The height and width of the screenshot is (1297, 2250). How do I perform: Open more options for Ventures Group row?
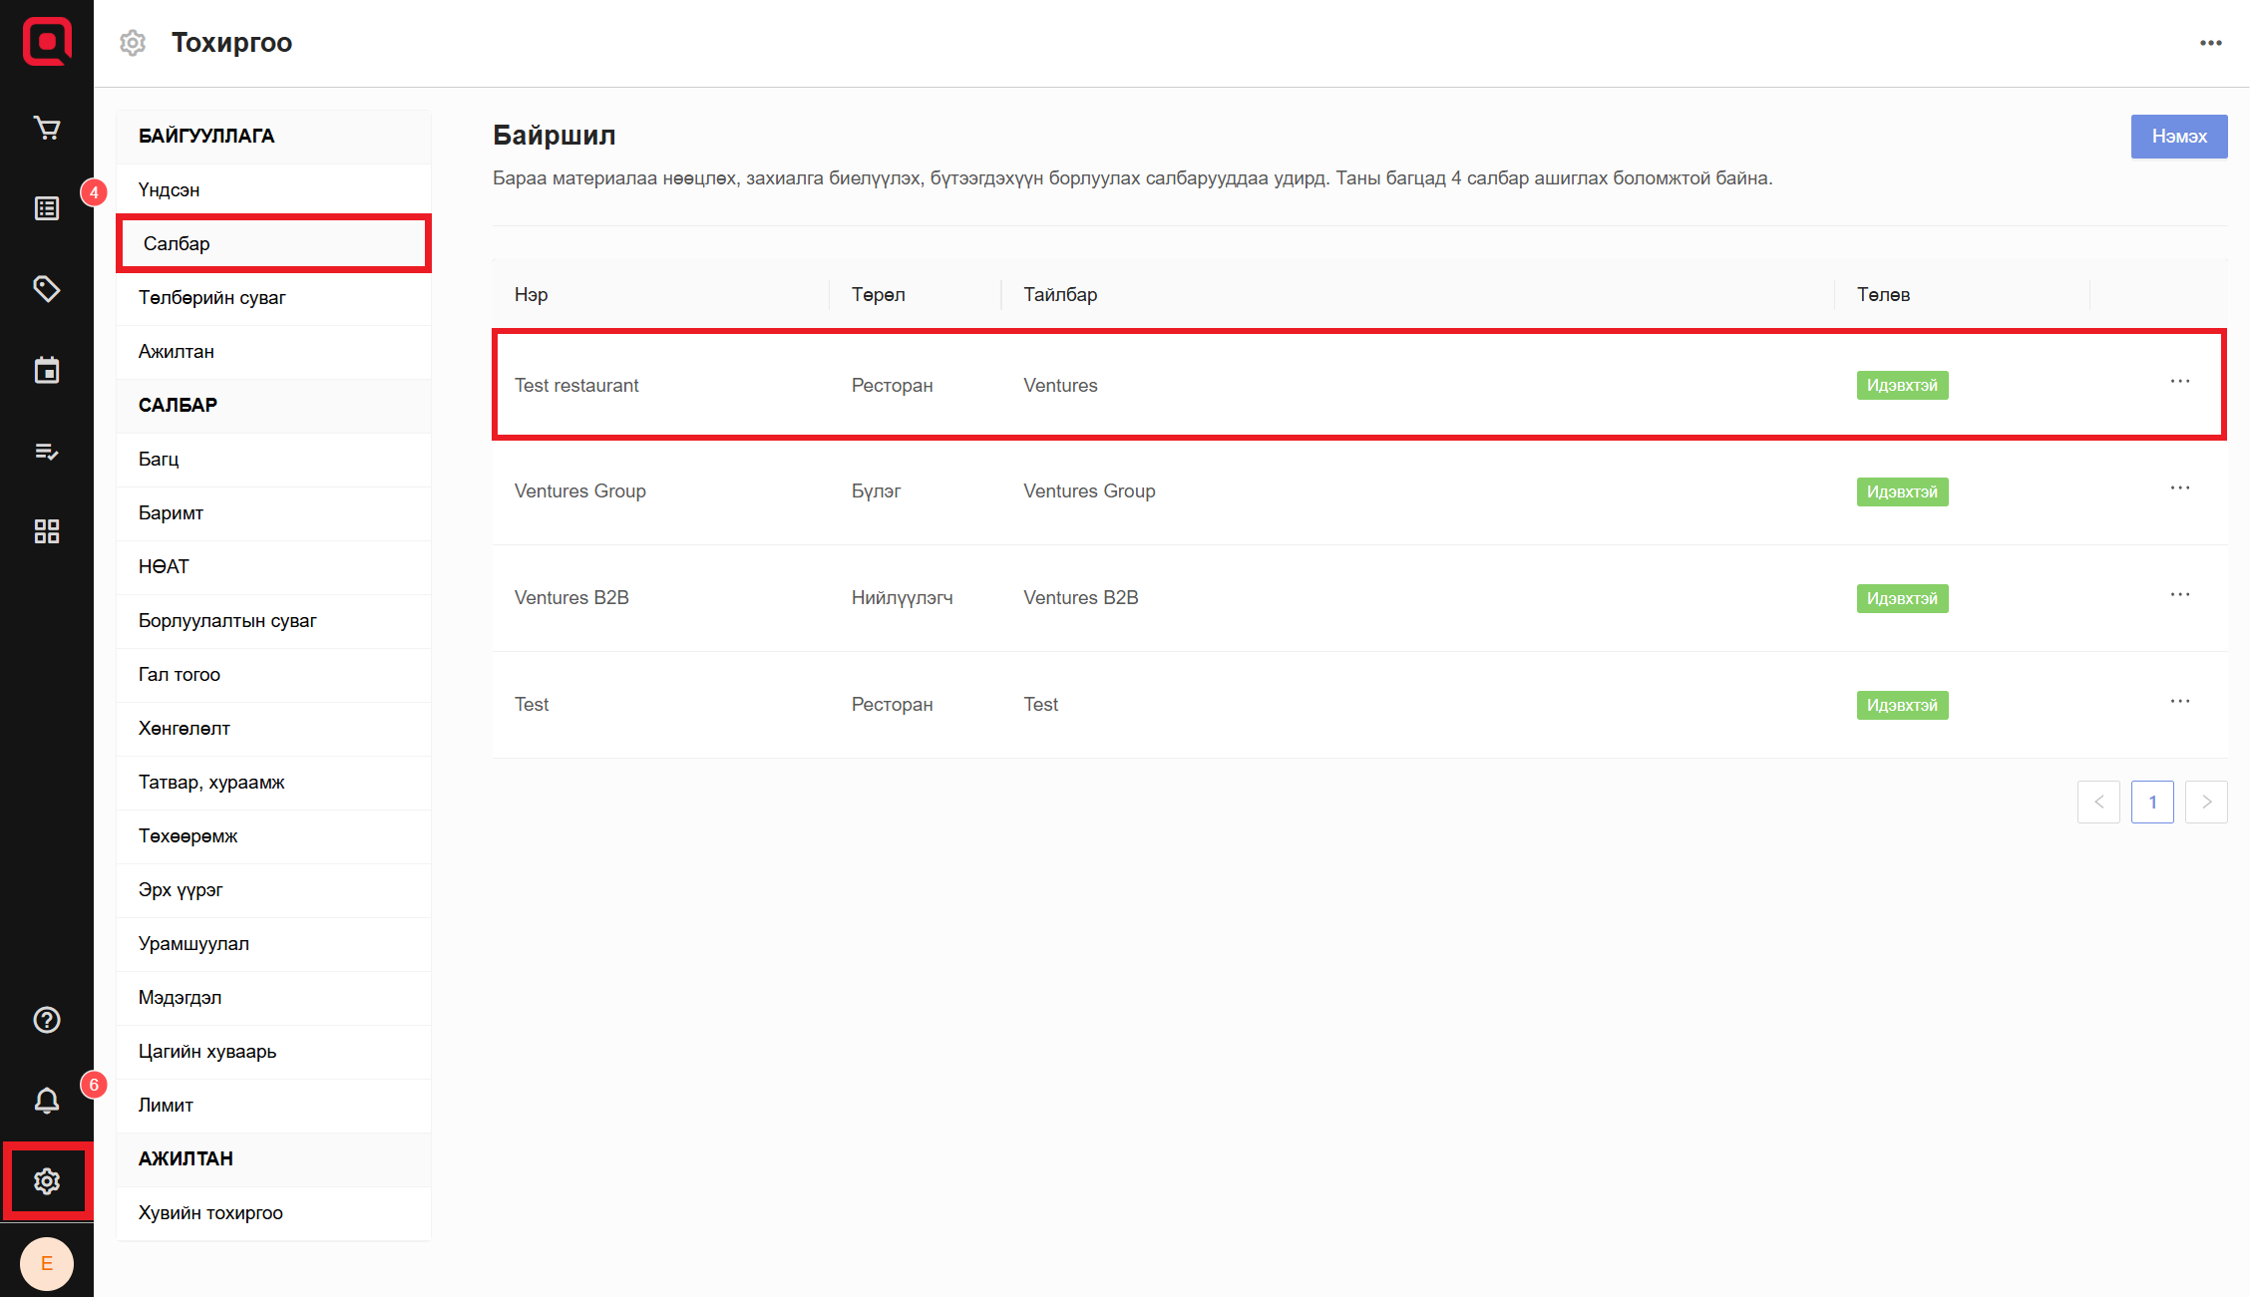(2180, 488)
